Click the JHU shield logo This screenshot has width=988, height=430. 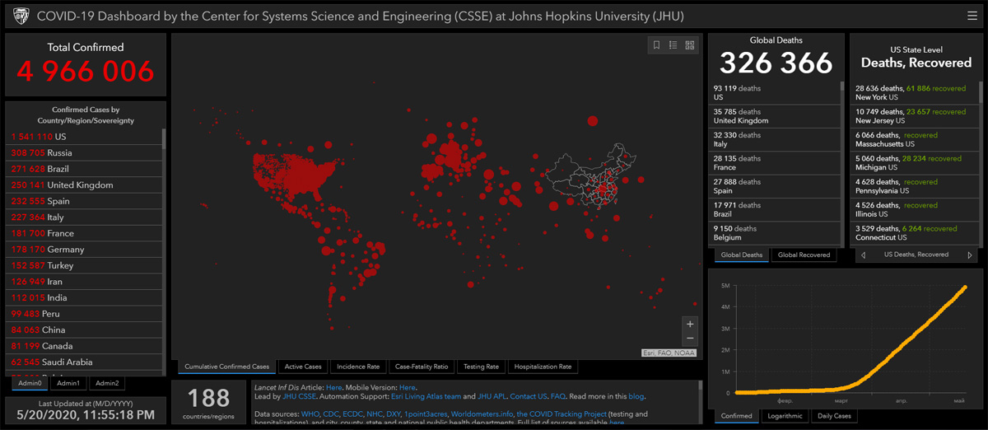(x=21, y=16)
